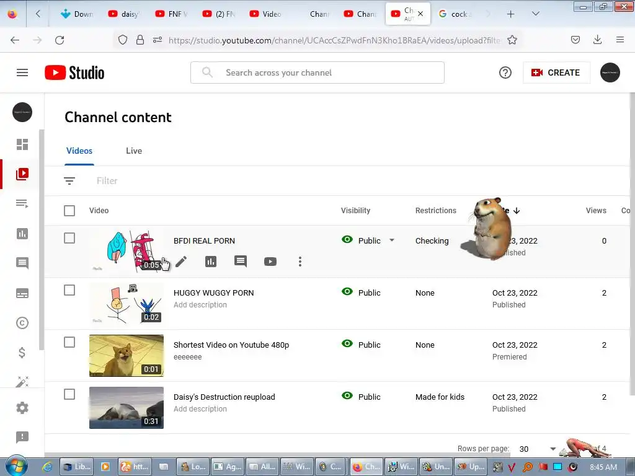Open Firefox list all tabs chevron
This screenshot has width=635, height=476.
535,14
